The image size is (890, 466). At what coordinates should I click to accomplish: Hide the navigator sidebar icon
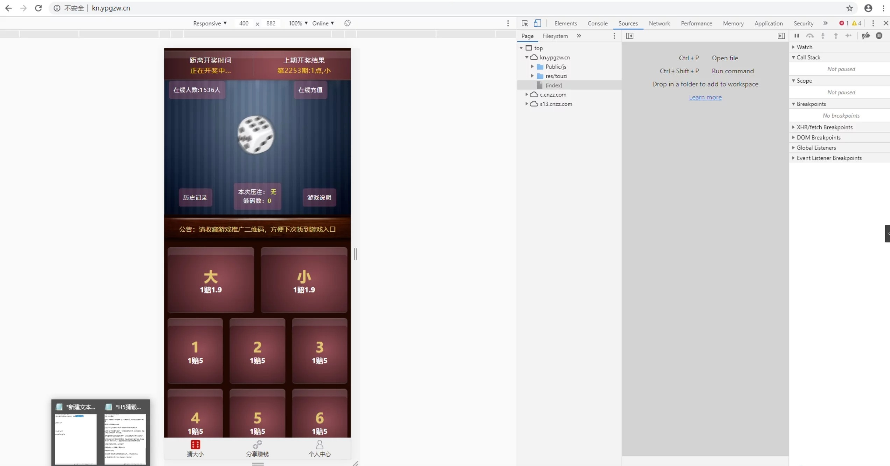pos(630,36)
